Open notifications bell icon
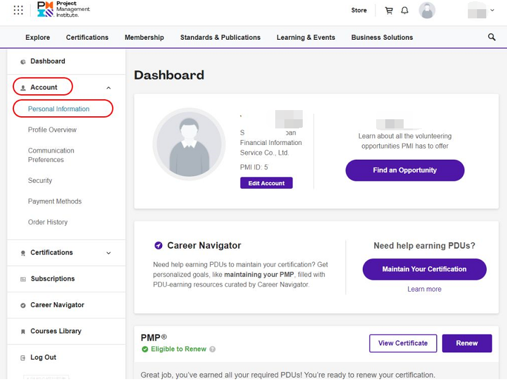 pyautogui.click(x=404, y=10)
